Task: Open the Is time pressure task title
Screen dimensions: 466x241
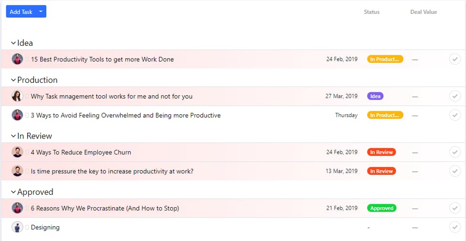Action: coord(112,171)
